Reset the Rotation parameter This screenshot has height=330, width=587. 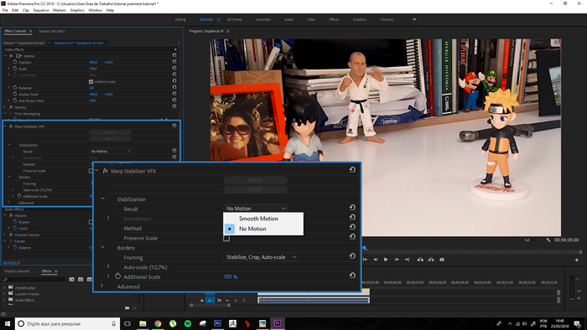(174, 87)
